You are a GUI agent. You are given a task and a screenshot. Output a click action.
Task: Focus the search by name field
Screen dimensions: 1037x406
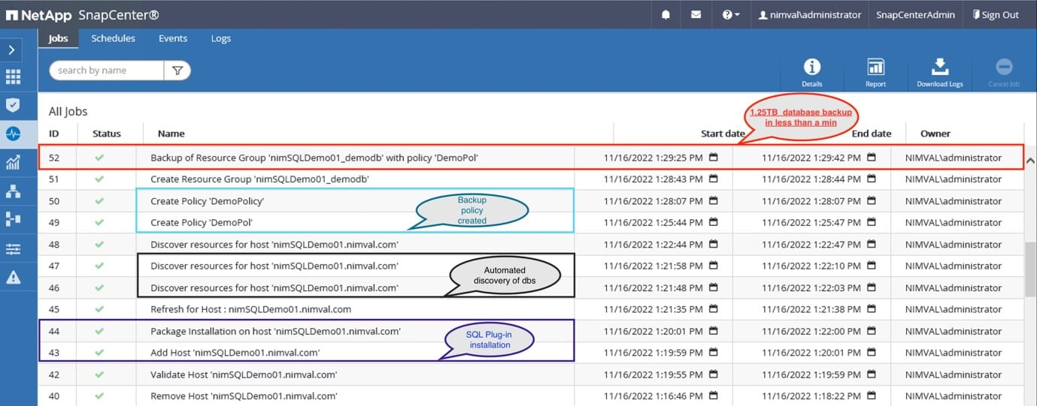pos(106,71)
